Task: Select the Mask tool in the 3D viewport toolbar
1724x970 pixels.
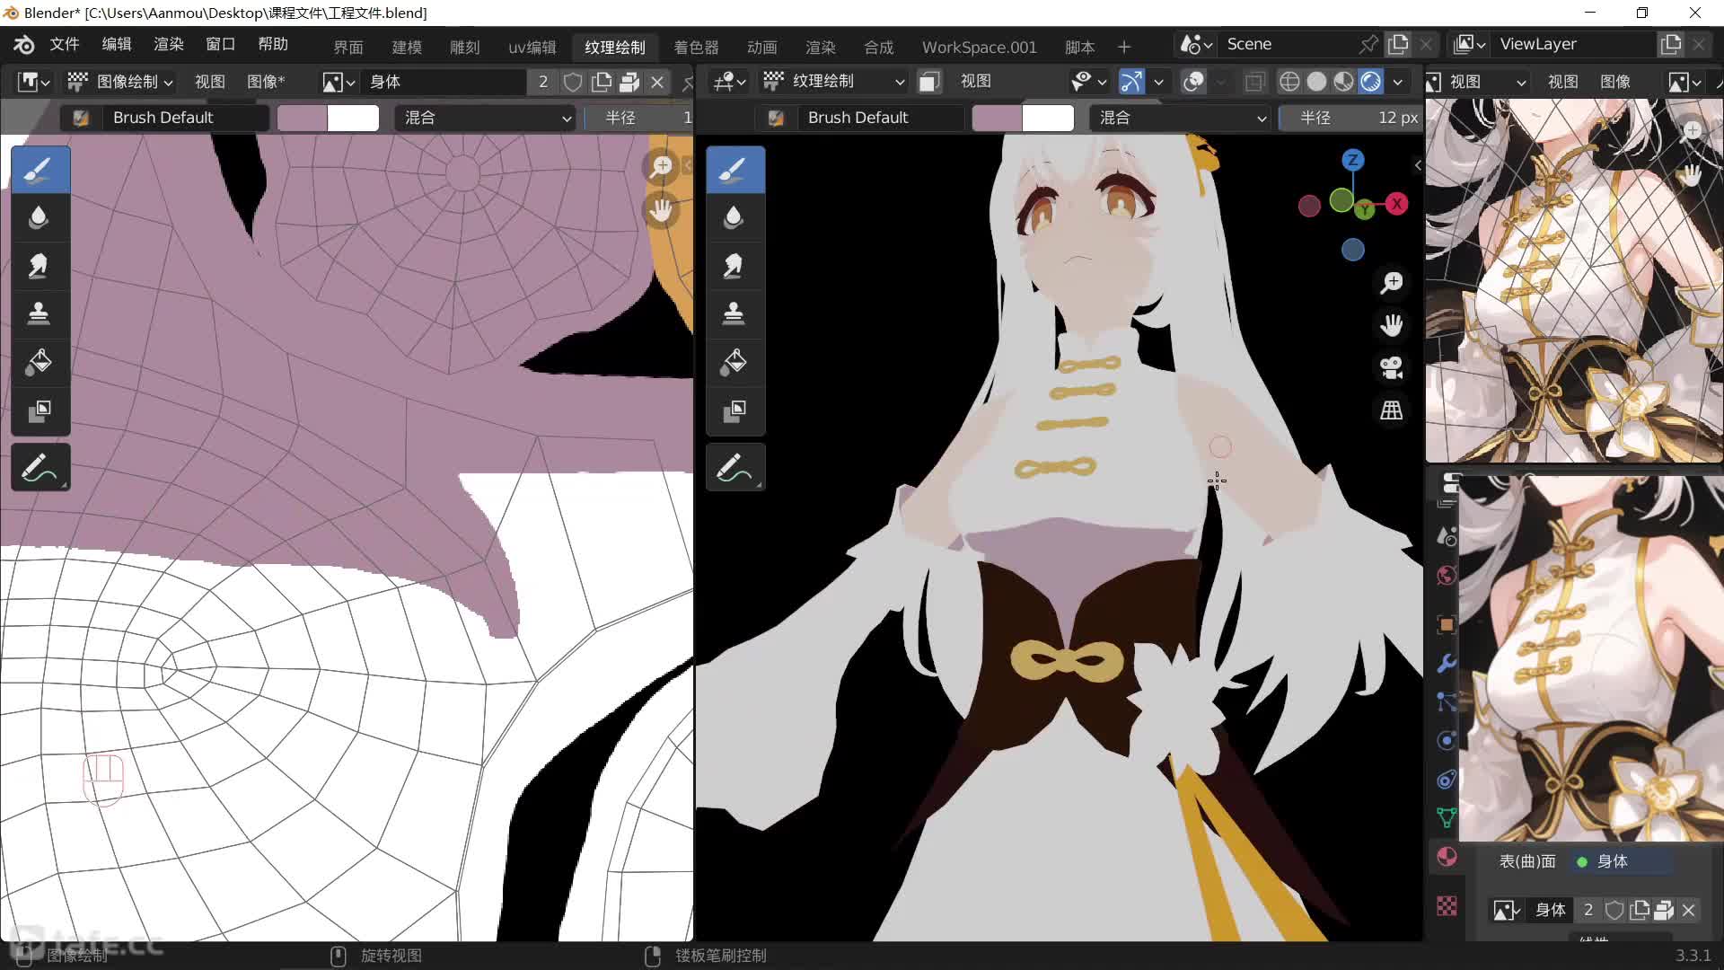Action: pyautogui.click(x=735, y=411)
